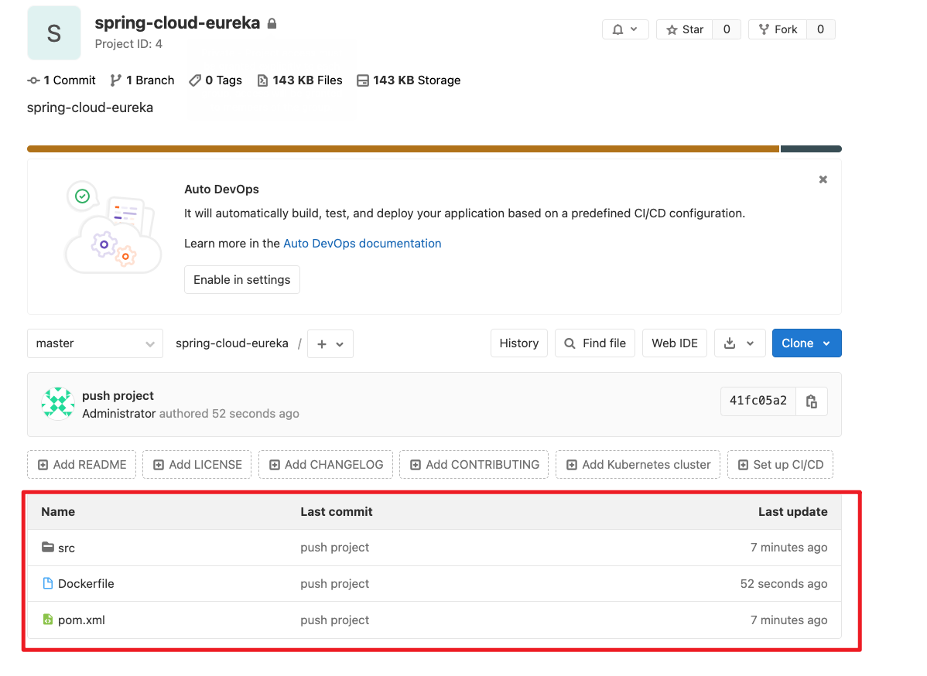Click the Name column header
Image resolution: width=927 pixels, height=676 pixels.
(x=58, y=512)
